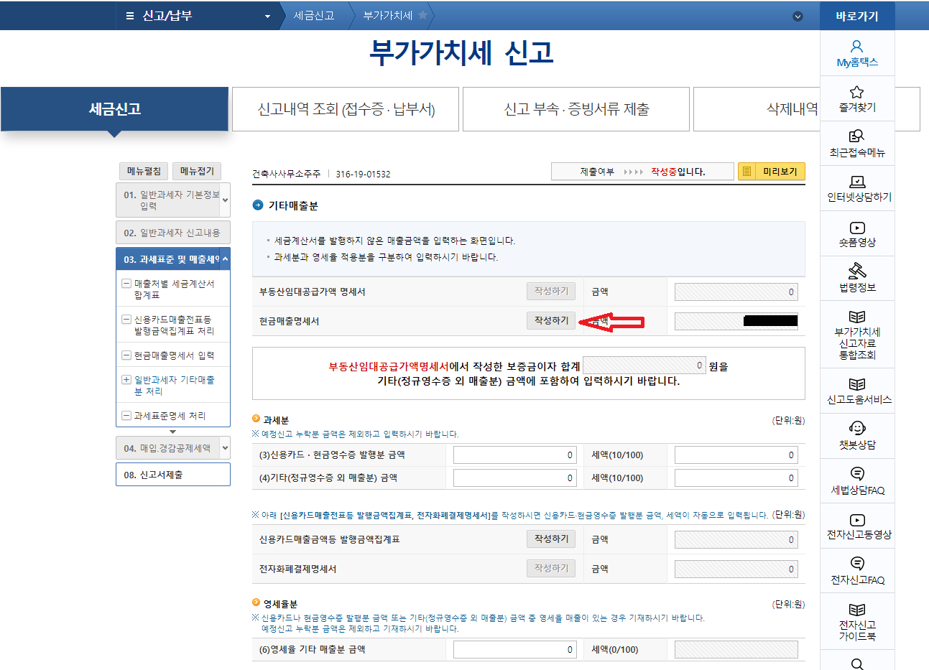Viewport: 929px width, 670px height.
Task: Open 전자신고 가이드북 icon
Action: 857,610
